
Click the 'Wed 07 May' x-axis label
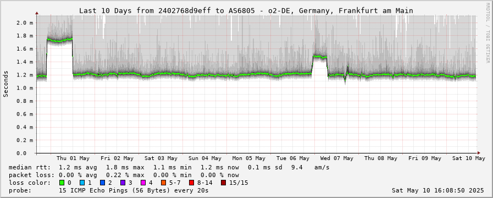pyautogui.click(x=337, y=158)
